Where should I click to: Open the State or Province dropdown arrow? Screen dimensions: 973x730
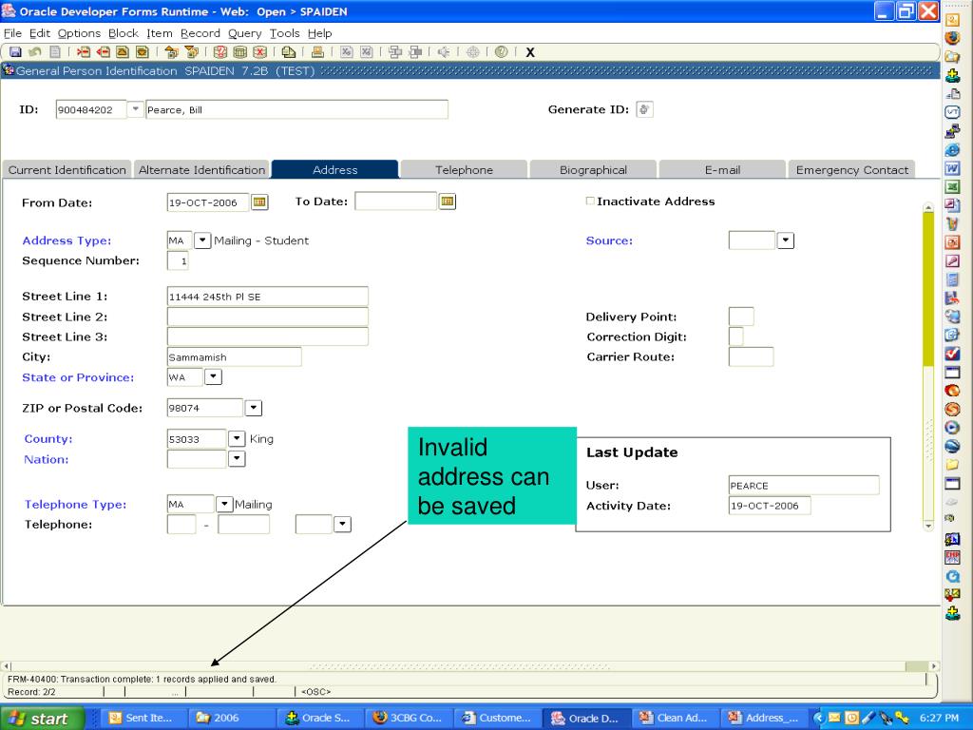click(x=213, y=376)
